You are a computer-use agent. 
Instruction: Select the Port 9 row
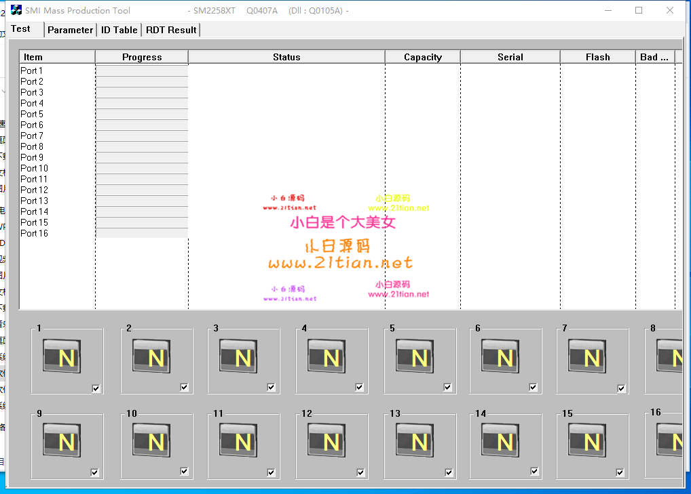tap(32, 157)
